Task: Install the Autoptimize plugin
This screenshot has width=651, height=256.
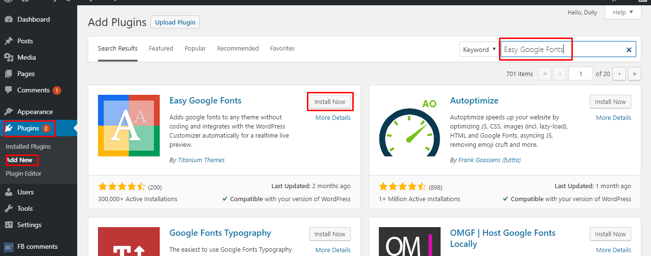Action: click(610, 102)
